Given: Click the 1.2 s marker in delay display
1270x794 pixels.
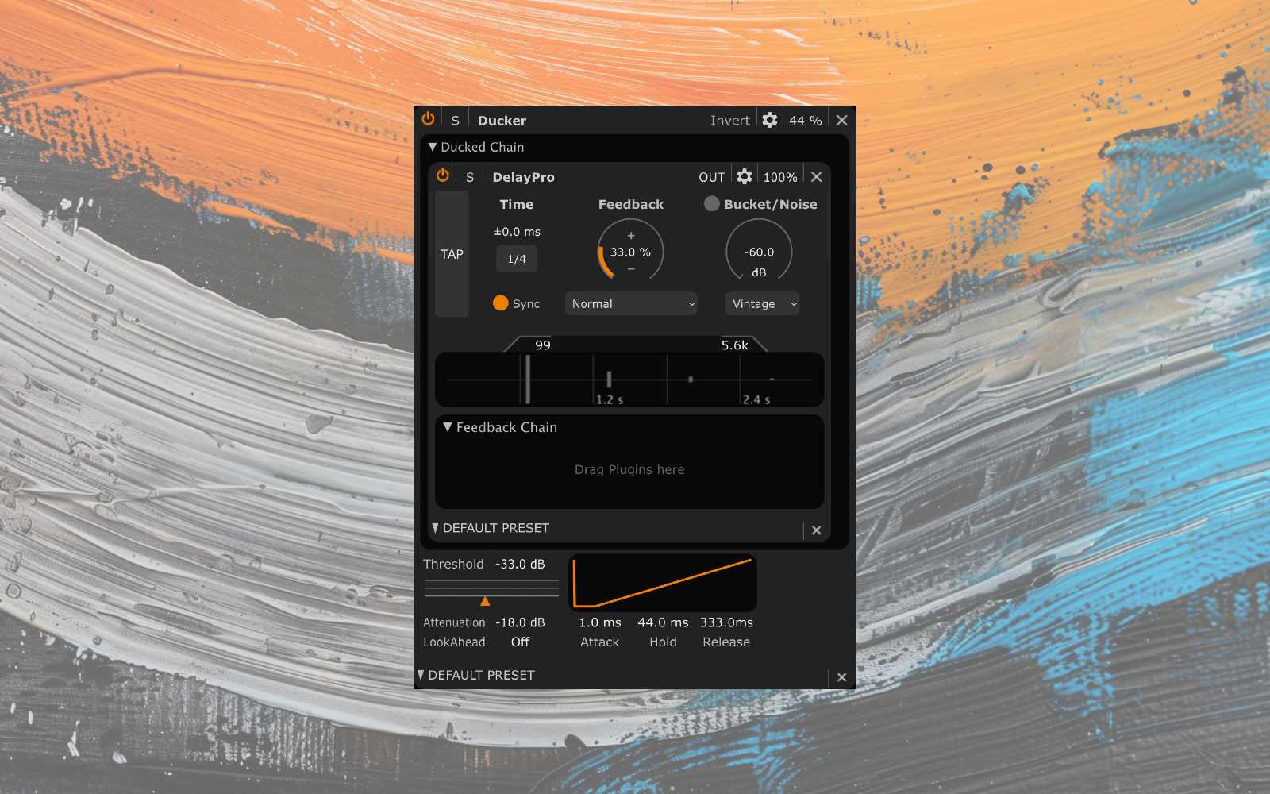Looking at the screenshot, I should [x=610, y=399].
